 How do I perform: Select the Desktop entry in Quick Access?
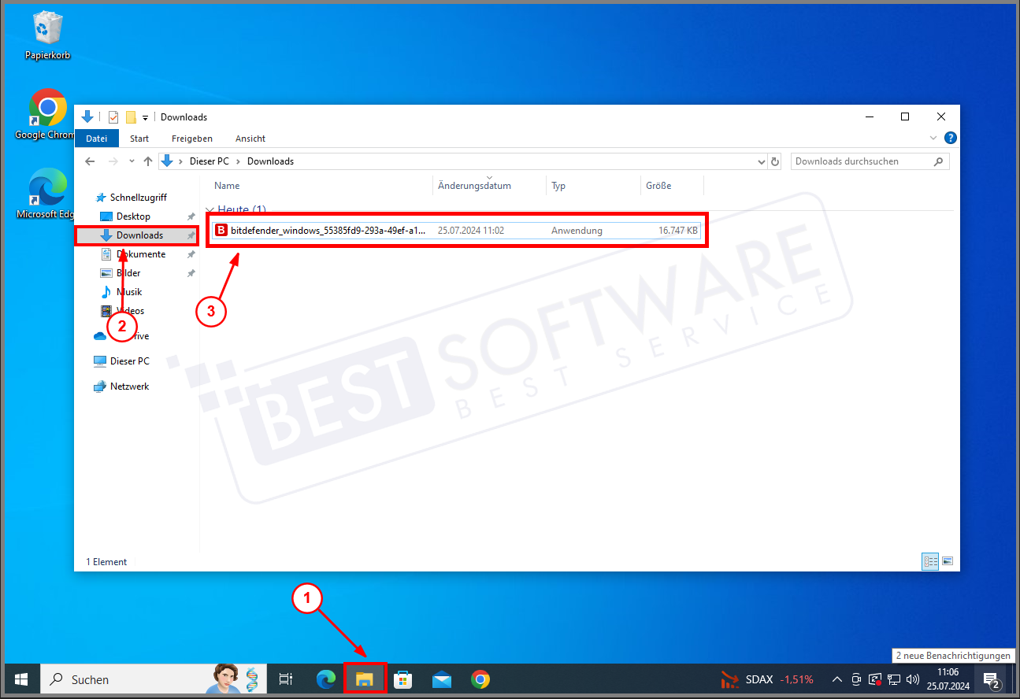tap(132, 216)
